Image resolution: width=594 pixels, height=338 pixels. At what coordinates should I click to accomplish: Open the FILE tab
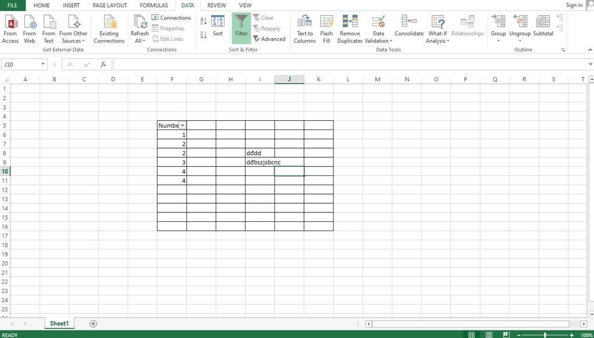(x=13, y=5)
